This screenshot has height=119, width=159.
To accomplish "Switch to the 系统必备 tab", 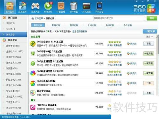I will tap(110, 25).
